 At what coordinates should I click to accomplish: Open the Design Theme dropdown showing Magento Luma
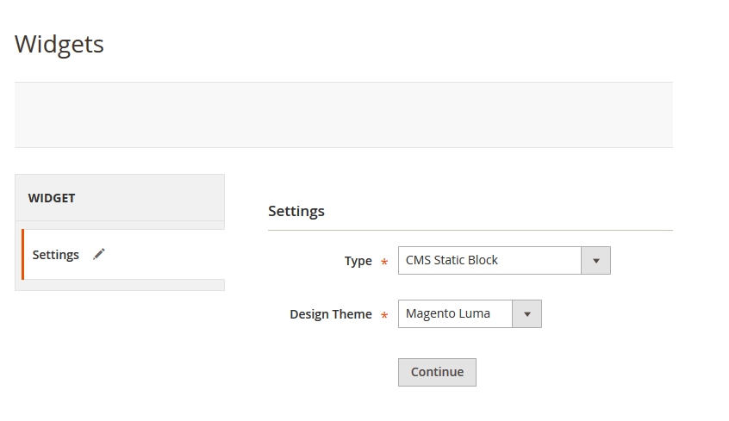[x=470, y=313]
